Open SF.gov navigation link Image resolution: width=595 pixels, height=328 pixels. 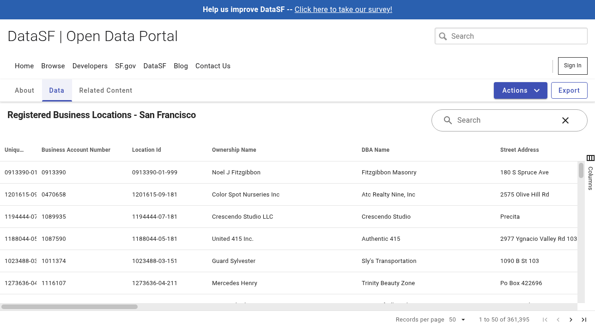pyautogui.click(x=126, y=66)
